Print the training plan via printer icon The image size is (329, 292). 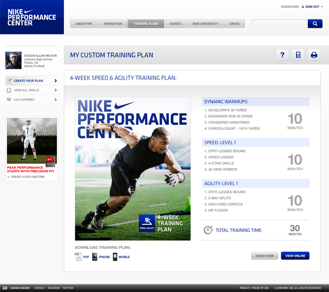[314, 55]
